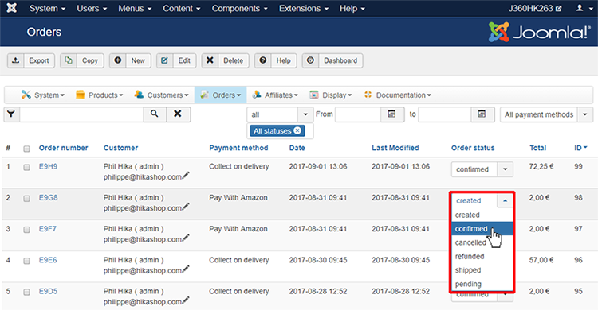Click the From date input field
The image size is (598, 310).
click(358, 114)
